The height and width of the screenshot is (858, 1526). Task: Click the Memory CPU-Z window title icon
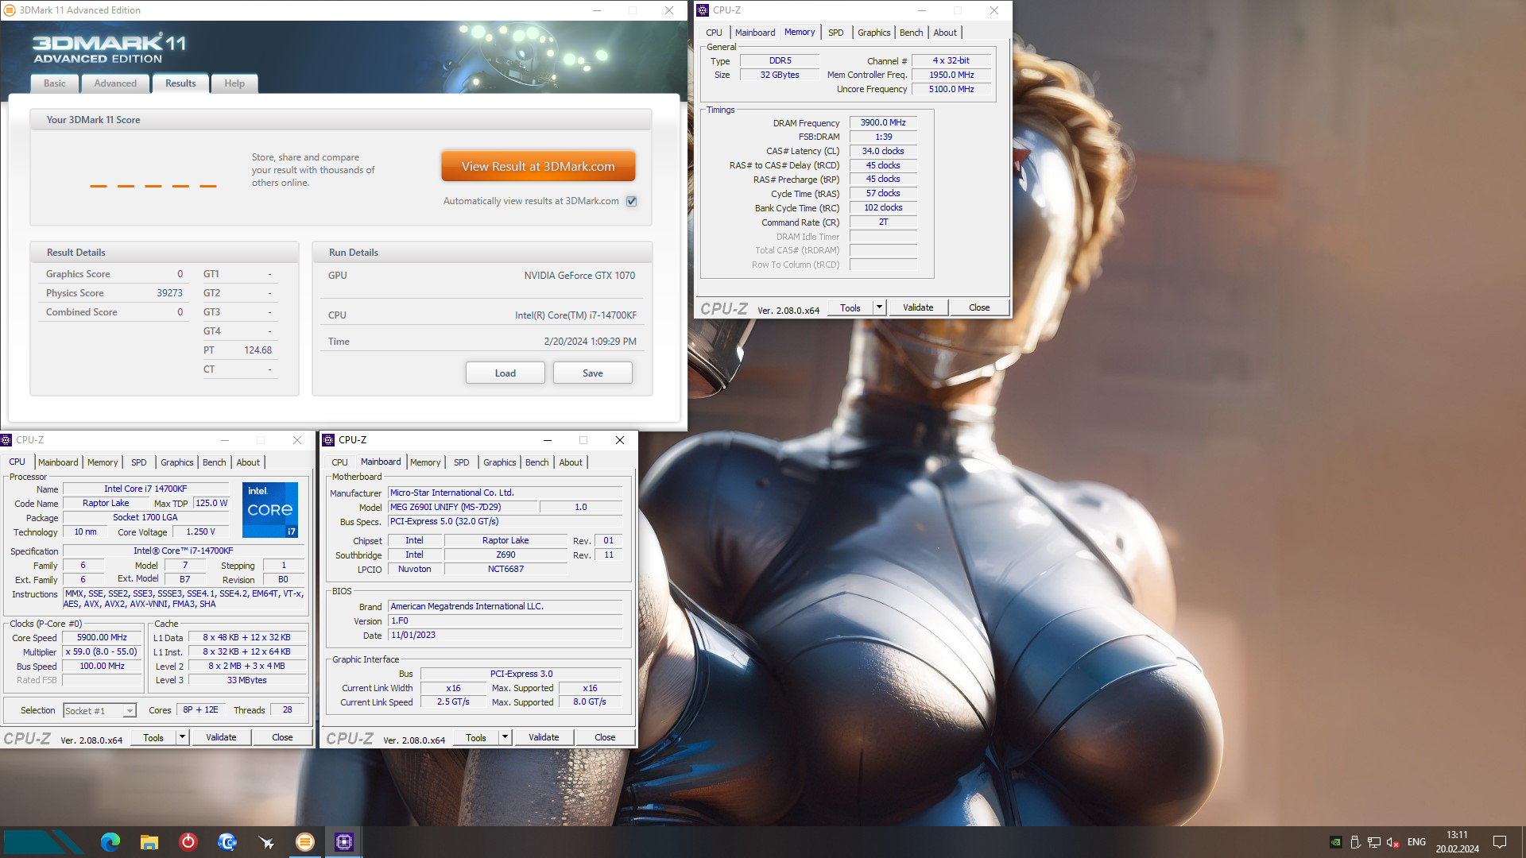[703, 10]
